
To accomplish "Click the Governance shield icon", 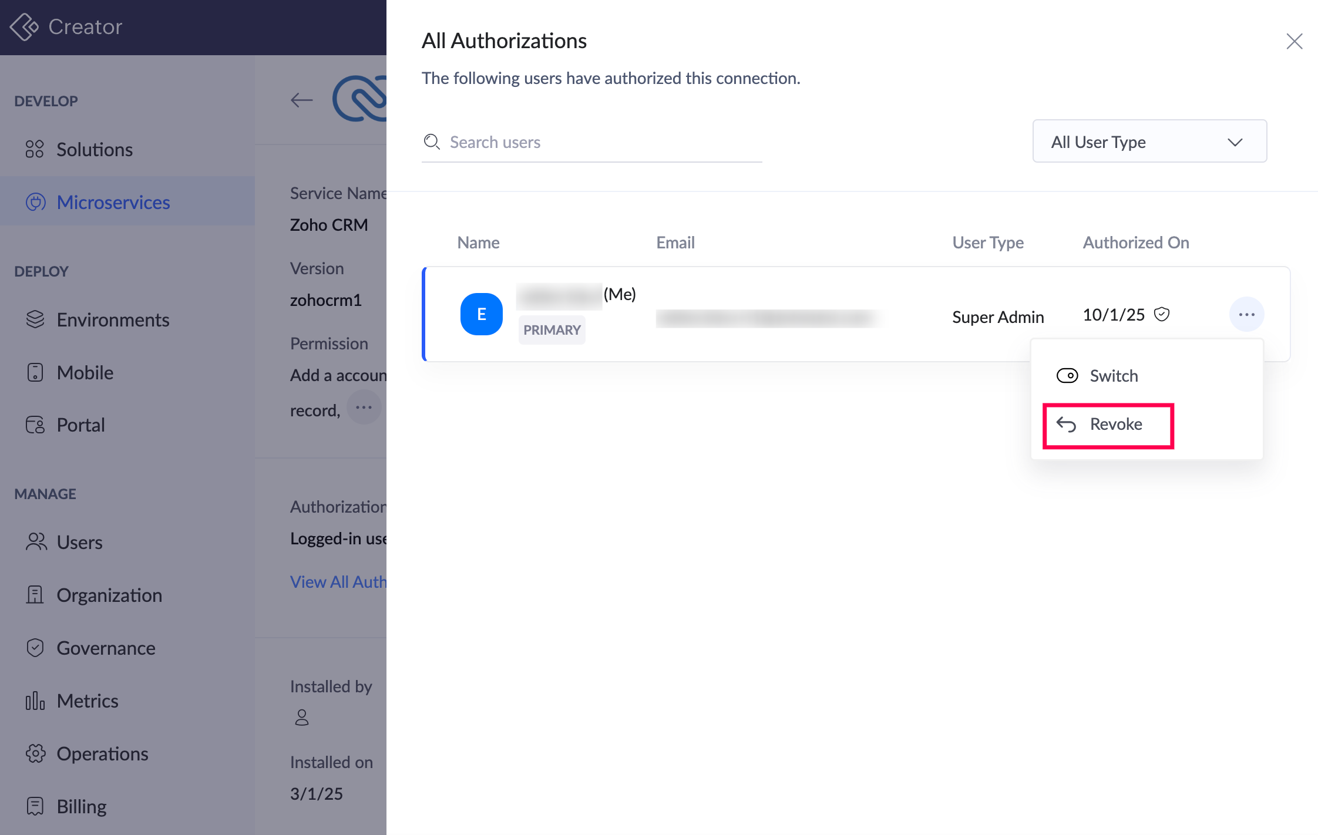I will [35, 648].
